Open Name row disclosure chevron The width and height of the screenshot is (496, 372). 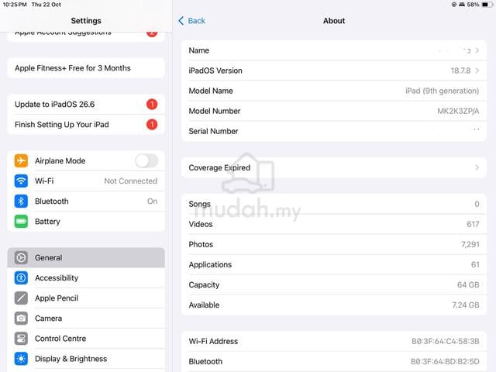point(477,50)
